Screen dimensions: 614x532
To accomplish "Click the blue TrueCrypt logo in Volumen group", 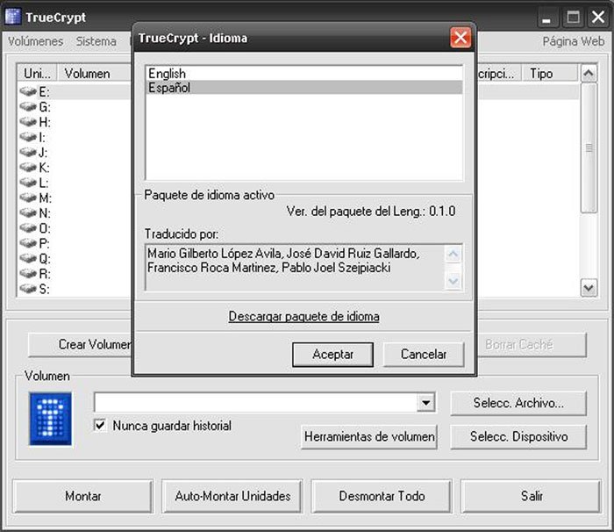I will coord(51,419).
